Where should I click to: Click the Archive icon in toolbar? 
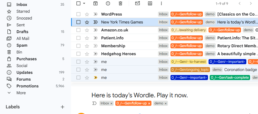click(95, 3)
